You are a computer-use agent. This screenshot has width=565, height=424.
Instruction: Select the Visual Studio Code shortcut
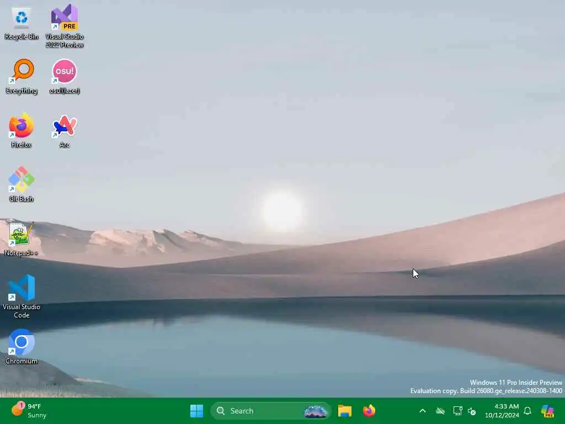coord(22,296)
